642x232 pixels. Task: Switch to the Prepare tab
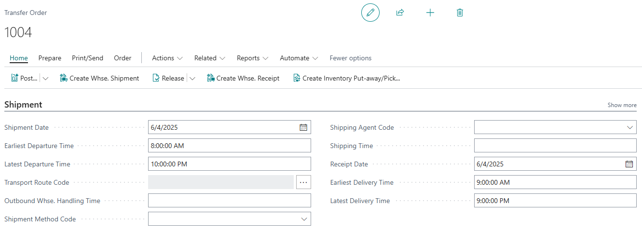[x=50, y=58]
